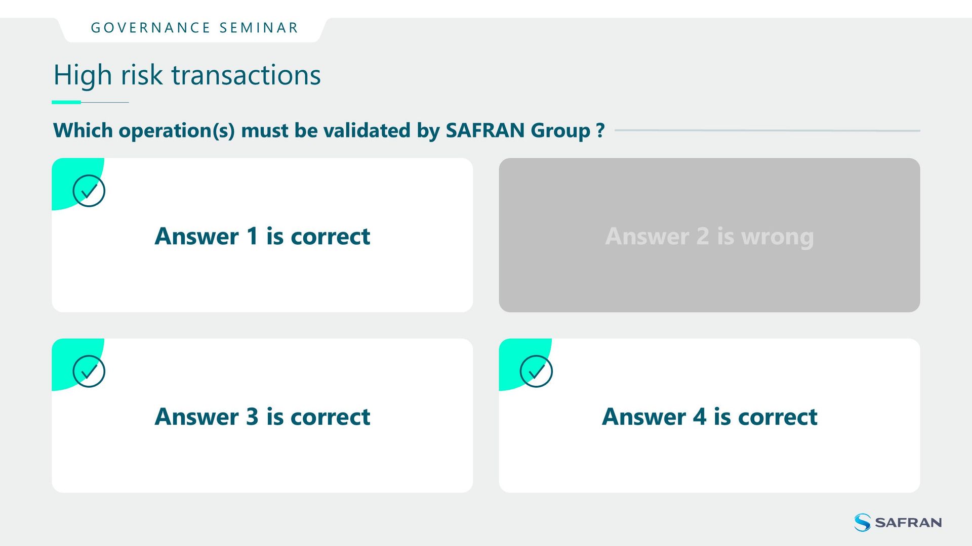Image resolution: width=972 pixels, height=546 pixels.
Task: Click the teal accent bar under title
Action: 66,102
